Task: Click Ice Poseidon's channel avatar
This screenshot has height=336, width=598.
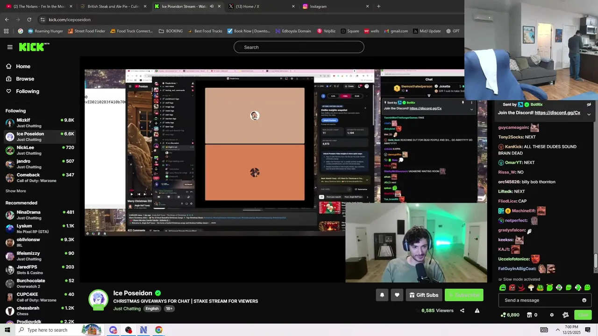Action: tap(98, 300)
